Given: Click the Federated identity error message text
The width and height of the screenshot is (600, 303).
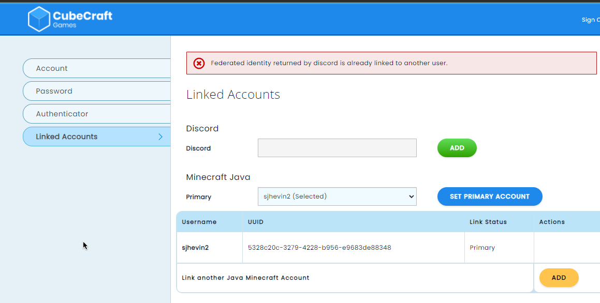Looking at the screenshot, I should coord(329,63).
